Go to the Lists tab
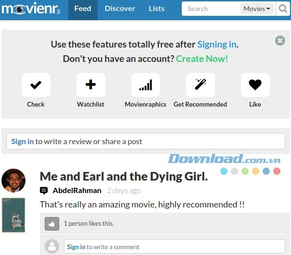The width and height of the screenshot is (291, 255). [157, 9]
